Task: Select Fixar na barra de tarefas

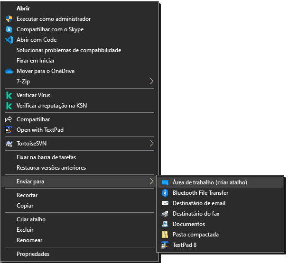Action: coord(46,157)
